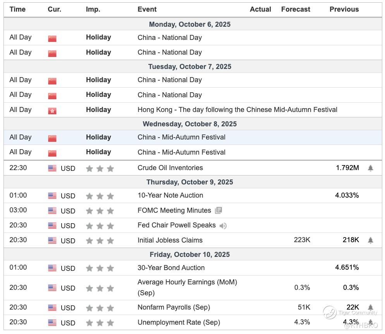Image resolution: width=385 pixels, height=334 pixels.
Task: Click importance stars for Nonfarm Payrolls
Action: coord(100,308)
